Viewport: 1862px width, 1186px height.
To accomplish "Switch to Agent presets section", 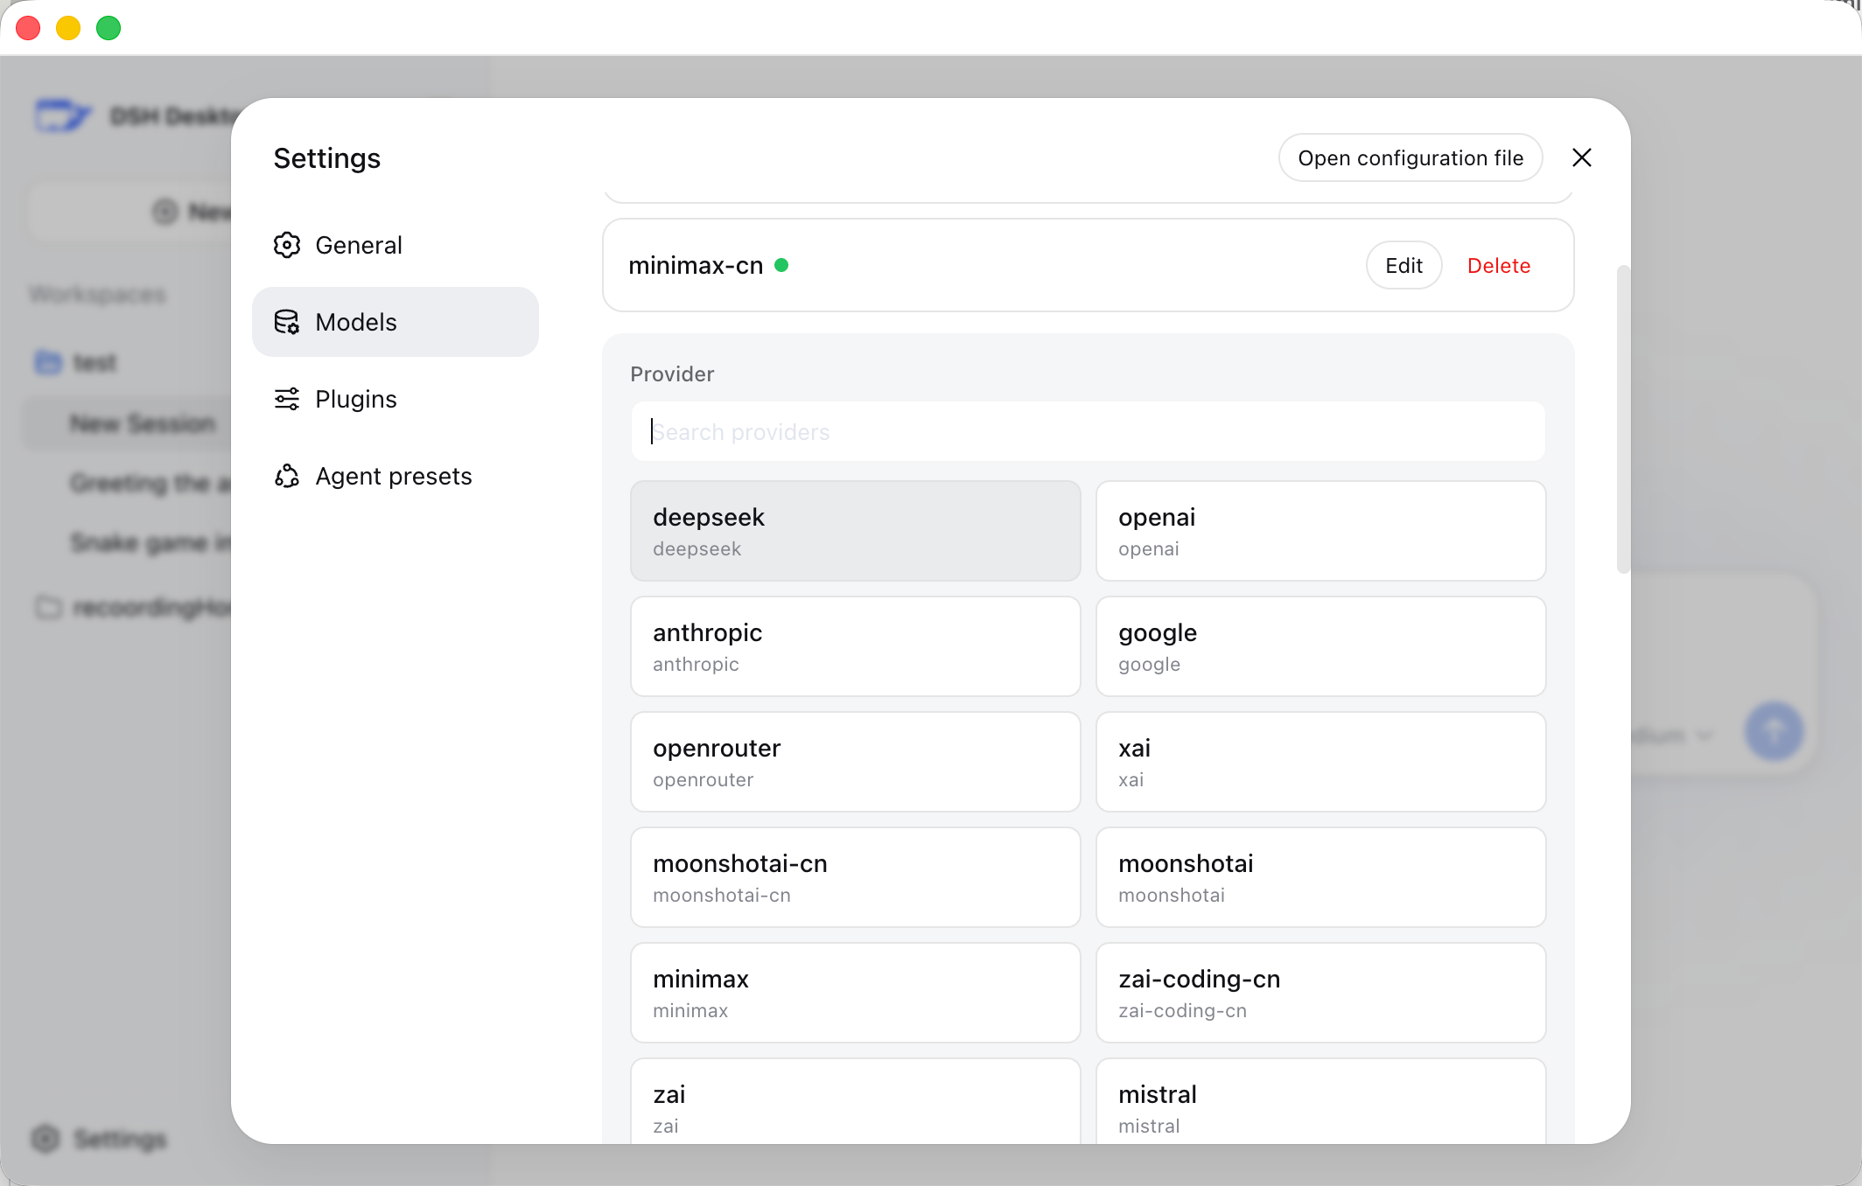I will tap(395, 476).
